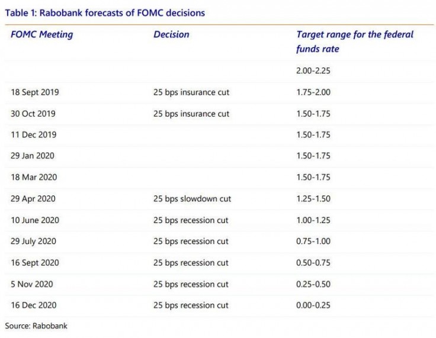436x338 pixels.
Task: Click the '25 bps slowdown cut' decision
Action: 192,199
